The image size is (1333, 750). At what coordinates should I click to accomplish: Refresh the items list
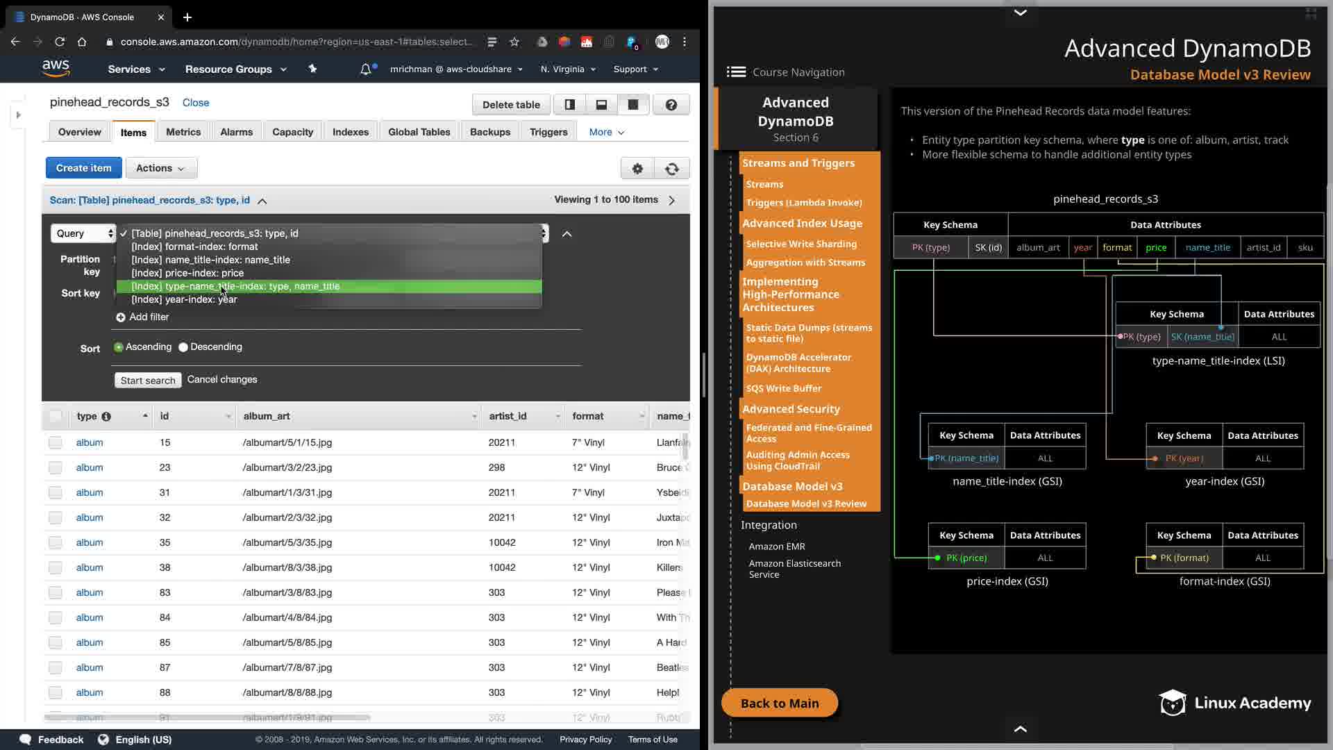671,169
